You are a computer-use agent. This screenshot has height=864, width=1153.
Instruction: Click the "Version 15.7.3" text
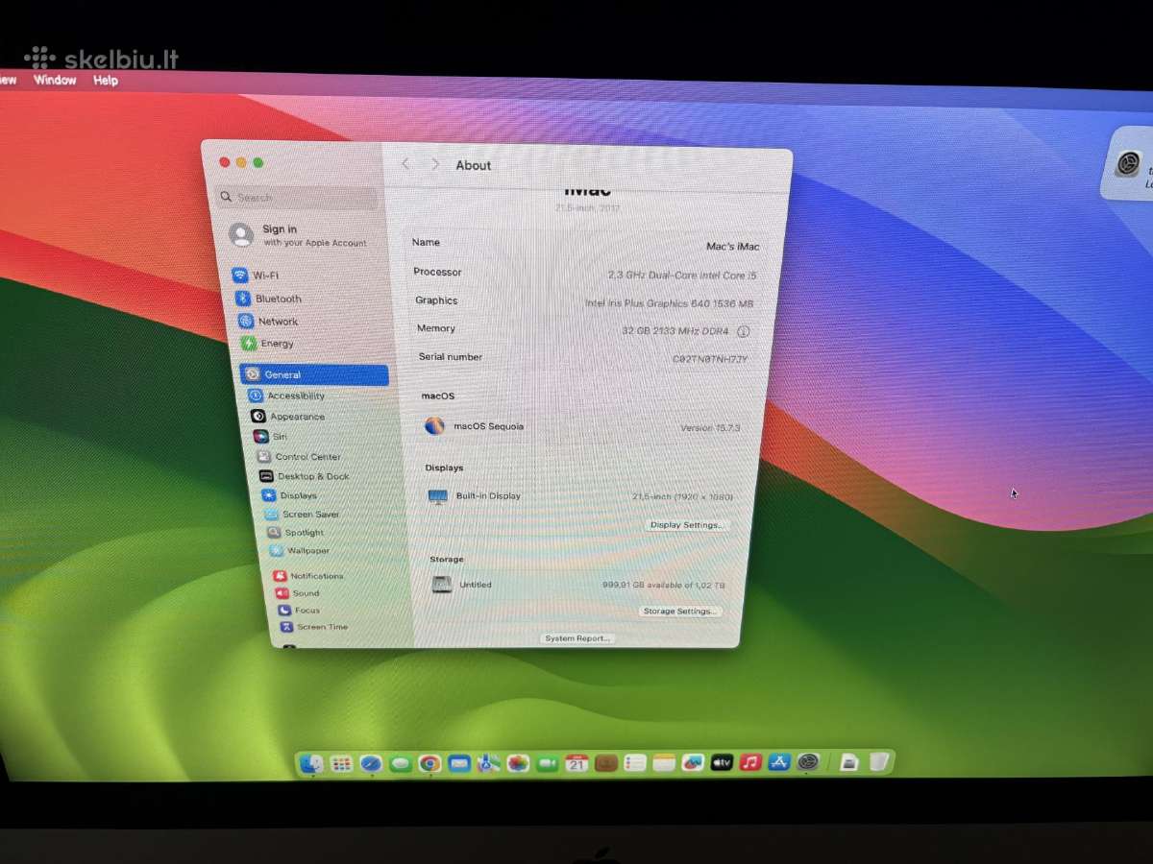tap(710, 428)
